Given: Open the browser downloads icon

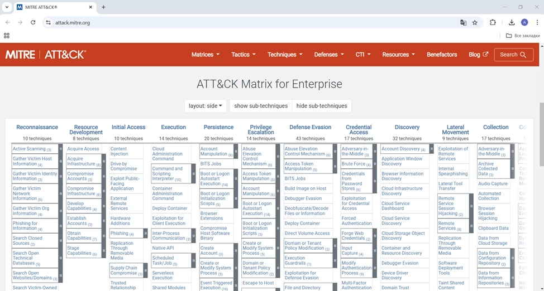Looking at the screenshot, I should [511, 23].
